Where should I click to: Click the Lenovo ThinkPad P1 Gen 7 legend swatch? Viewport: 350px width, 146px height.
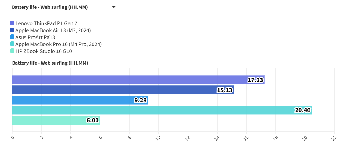point(12,23)
